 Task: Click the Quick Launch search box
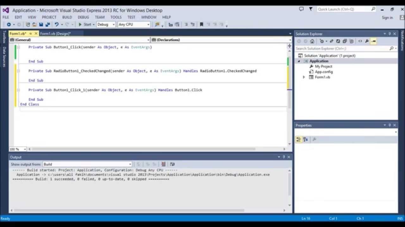[346, 9]
